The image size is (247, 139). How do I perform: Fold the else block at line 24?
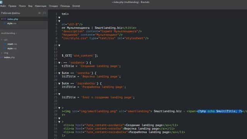(x=59, y=94)
